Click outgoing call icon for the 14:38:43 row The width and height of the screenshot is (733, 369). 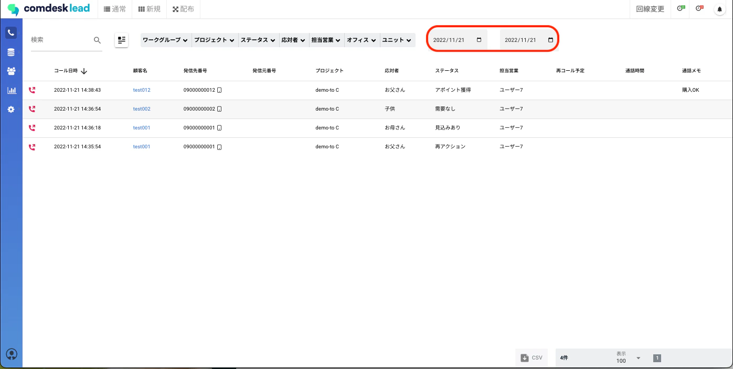click(x=32, y=90)
